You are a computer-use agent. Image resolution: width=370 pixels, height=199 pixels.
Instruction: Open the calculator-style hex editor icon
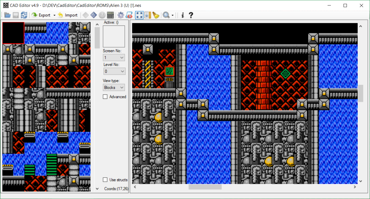(110, 15)
